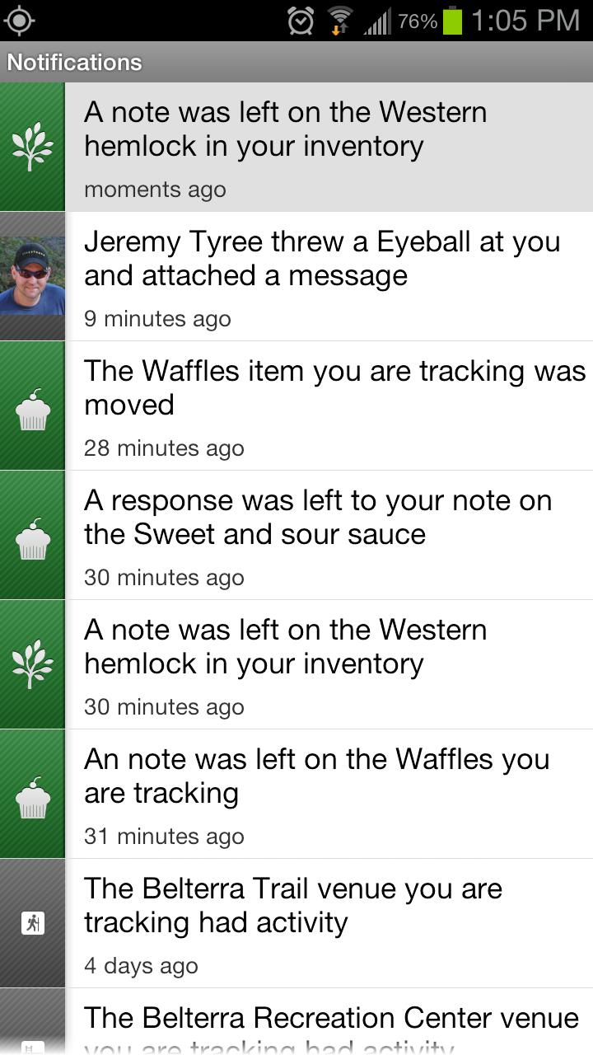Viewport: 593px width, 1055px height.
Task: Tap the tree icon on the topmost notification
Action: tap(32, 147)
